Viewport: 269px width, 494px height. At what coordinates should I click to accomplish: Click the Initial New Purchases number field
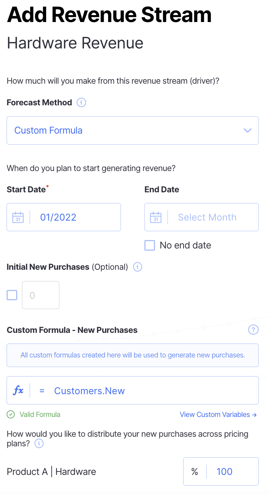pos(41,295)
